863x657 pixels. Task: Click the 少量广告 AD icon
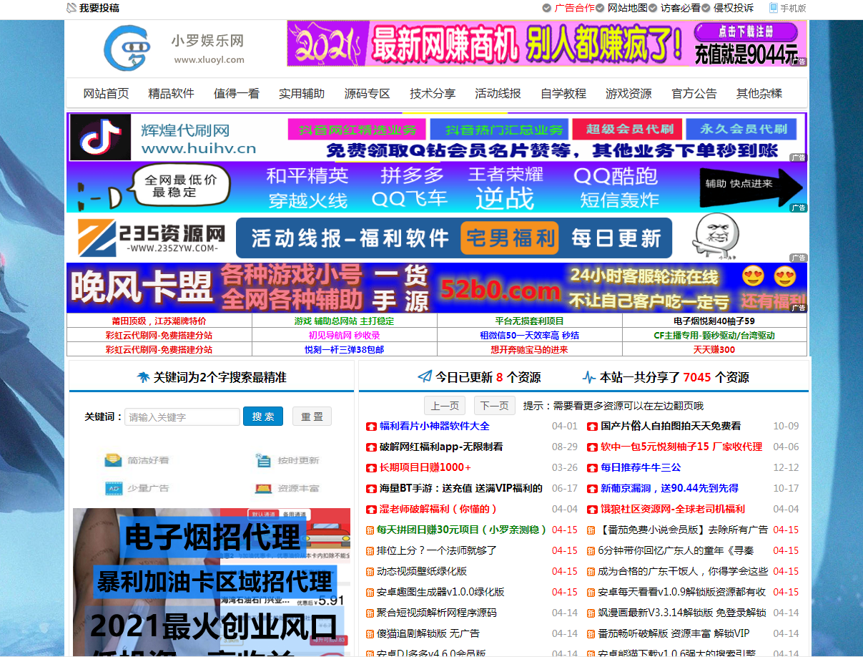112,488
